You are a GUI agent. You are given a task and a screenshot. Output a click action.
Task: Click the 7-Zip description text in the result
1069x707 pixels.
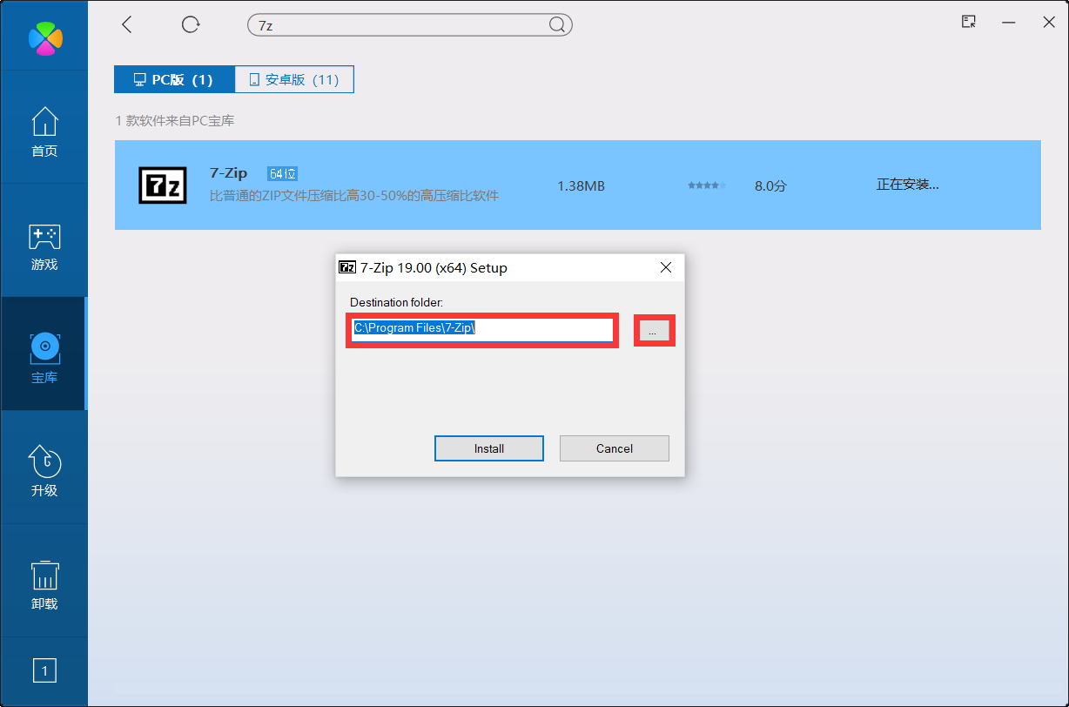[x=354, y=196]
